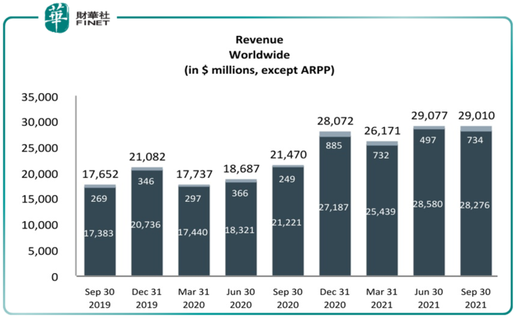Click the total value 17,652

click(100, 174)
